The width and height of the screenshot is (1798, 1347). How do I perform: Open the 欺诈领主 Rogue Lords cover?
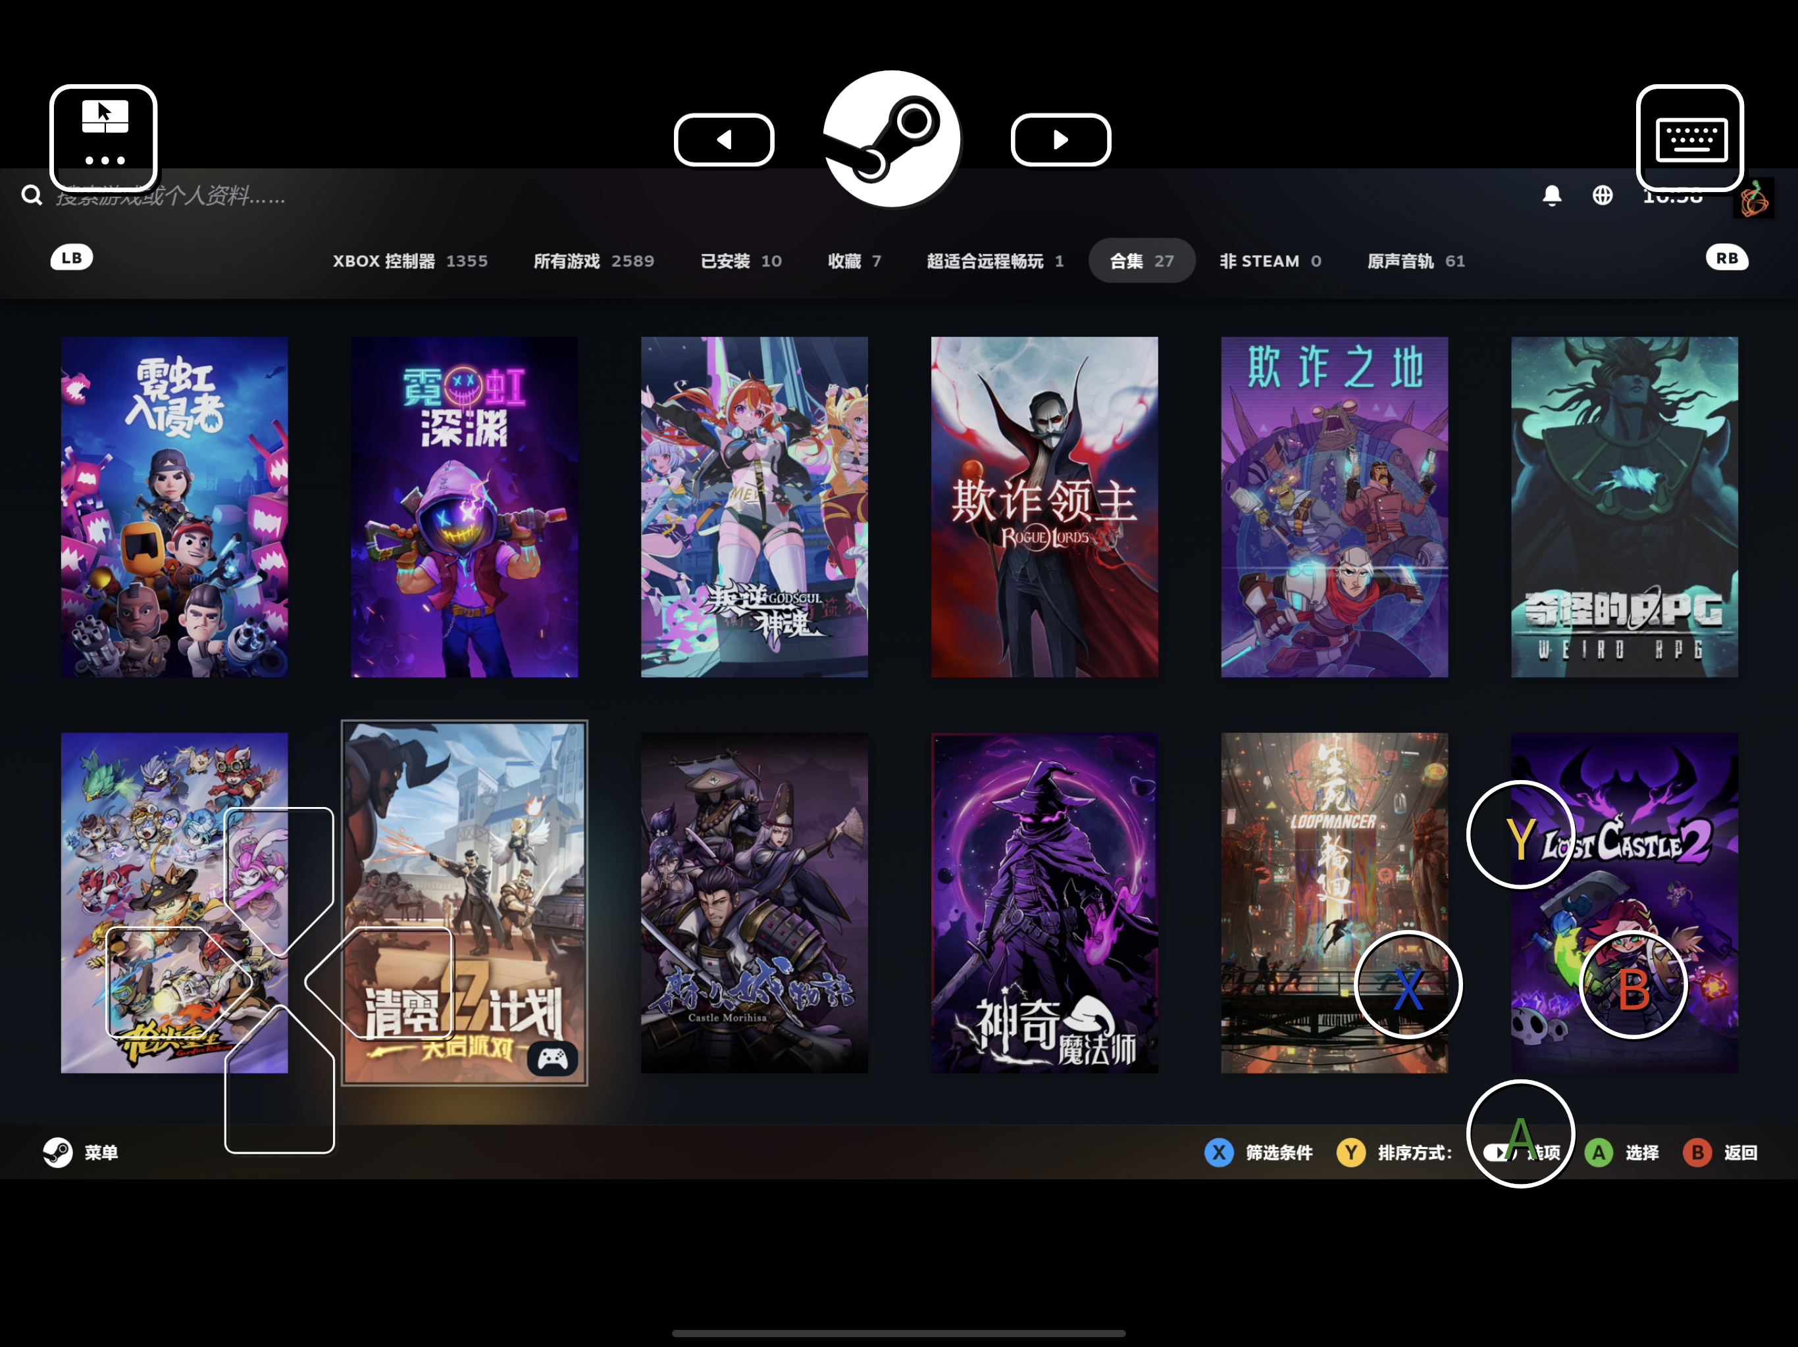pyautogui.click(x=1044, y=507)
